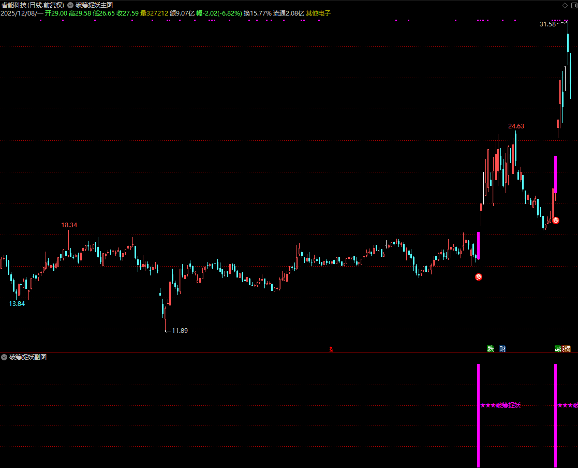The image size is (578, 468).
Task: Click stock name 睿能科技 (日线.前复权)
Action: (x=33, y=5)
